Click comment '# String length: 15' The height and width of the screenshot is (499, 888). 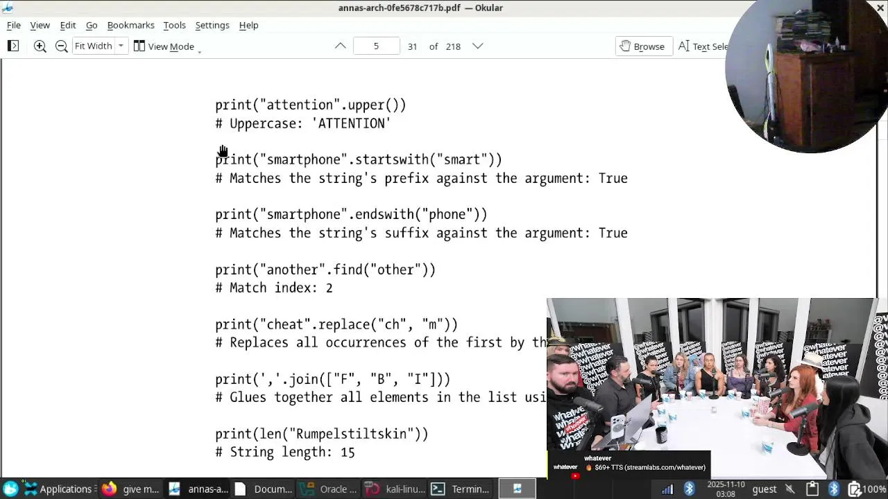pos(285,452)
